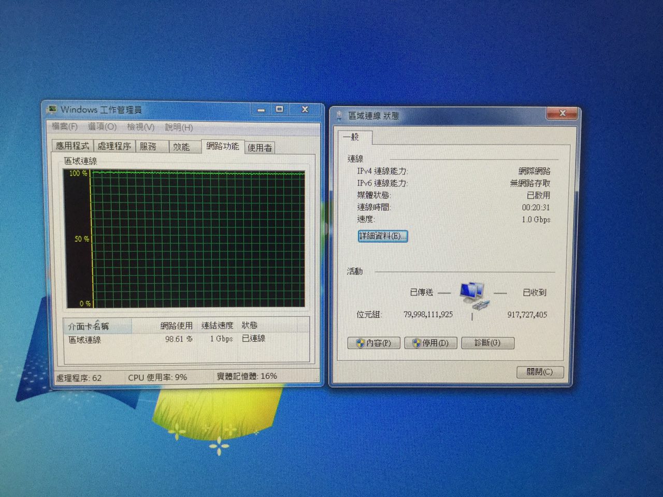Click the 關閉(C) button

point(540,372)
